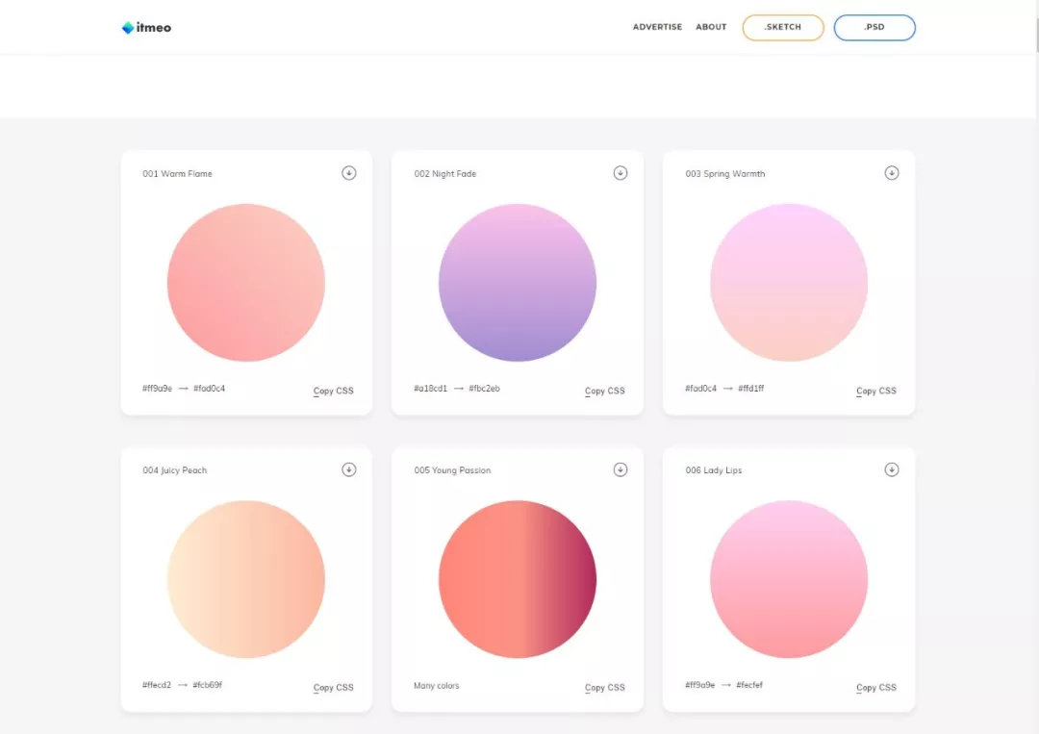This screenshot has height=734, width=1039.
Task: Select the Young Passion gradient circle
Action: [518, 579]
